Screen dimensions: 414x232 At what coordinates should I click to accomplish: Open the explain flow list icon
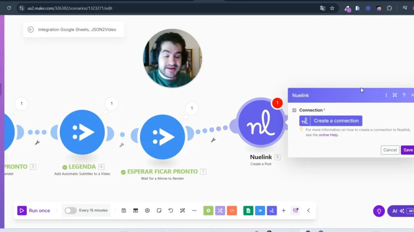click(x=296, y=210)
